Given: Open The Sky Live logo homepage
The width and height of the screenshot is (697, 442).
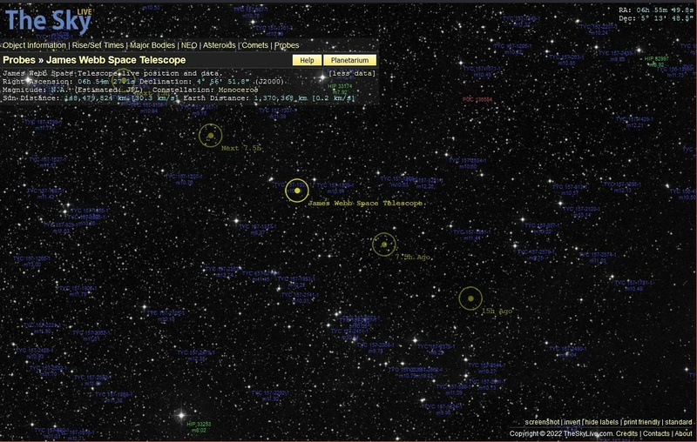Looking at the screenshot, I should [48, 20].
